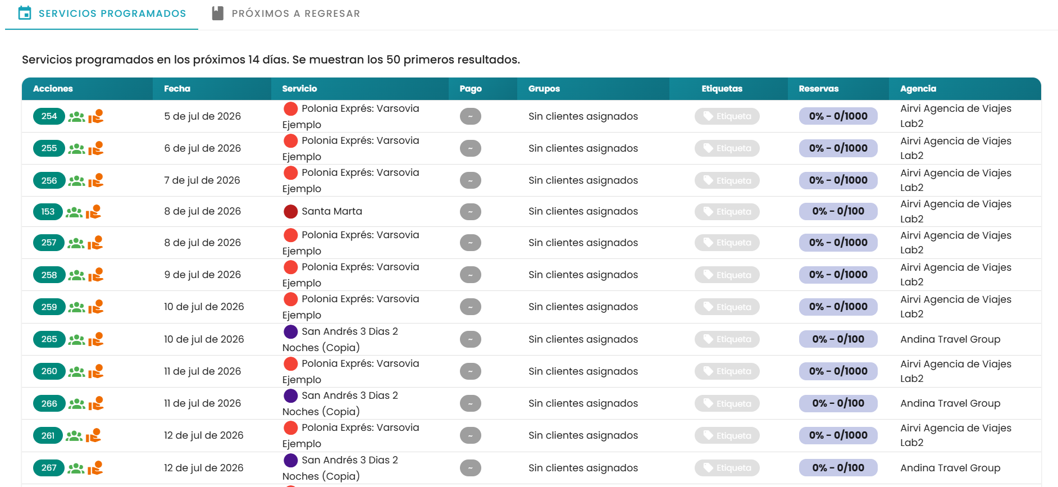1058x487 pixels.
Task: Click gray payment indicator in Santa Marta row
Action: click(471, 211)
